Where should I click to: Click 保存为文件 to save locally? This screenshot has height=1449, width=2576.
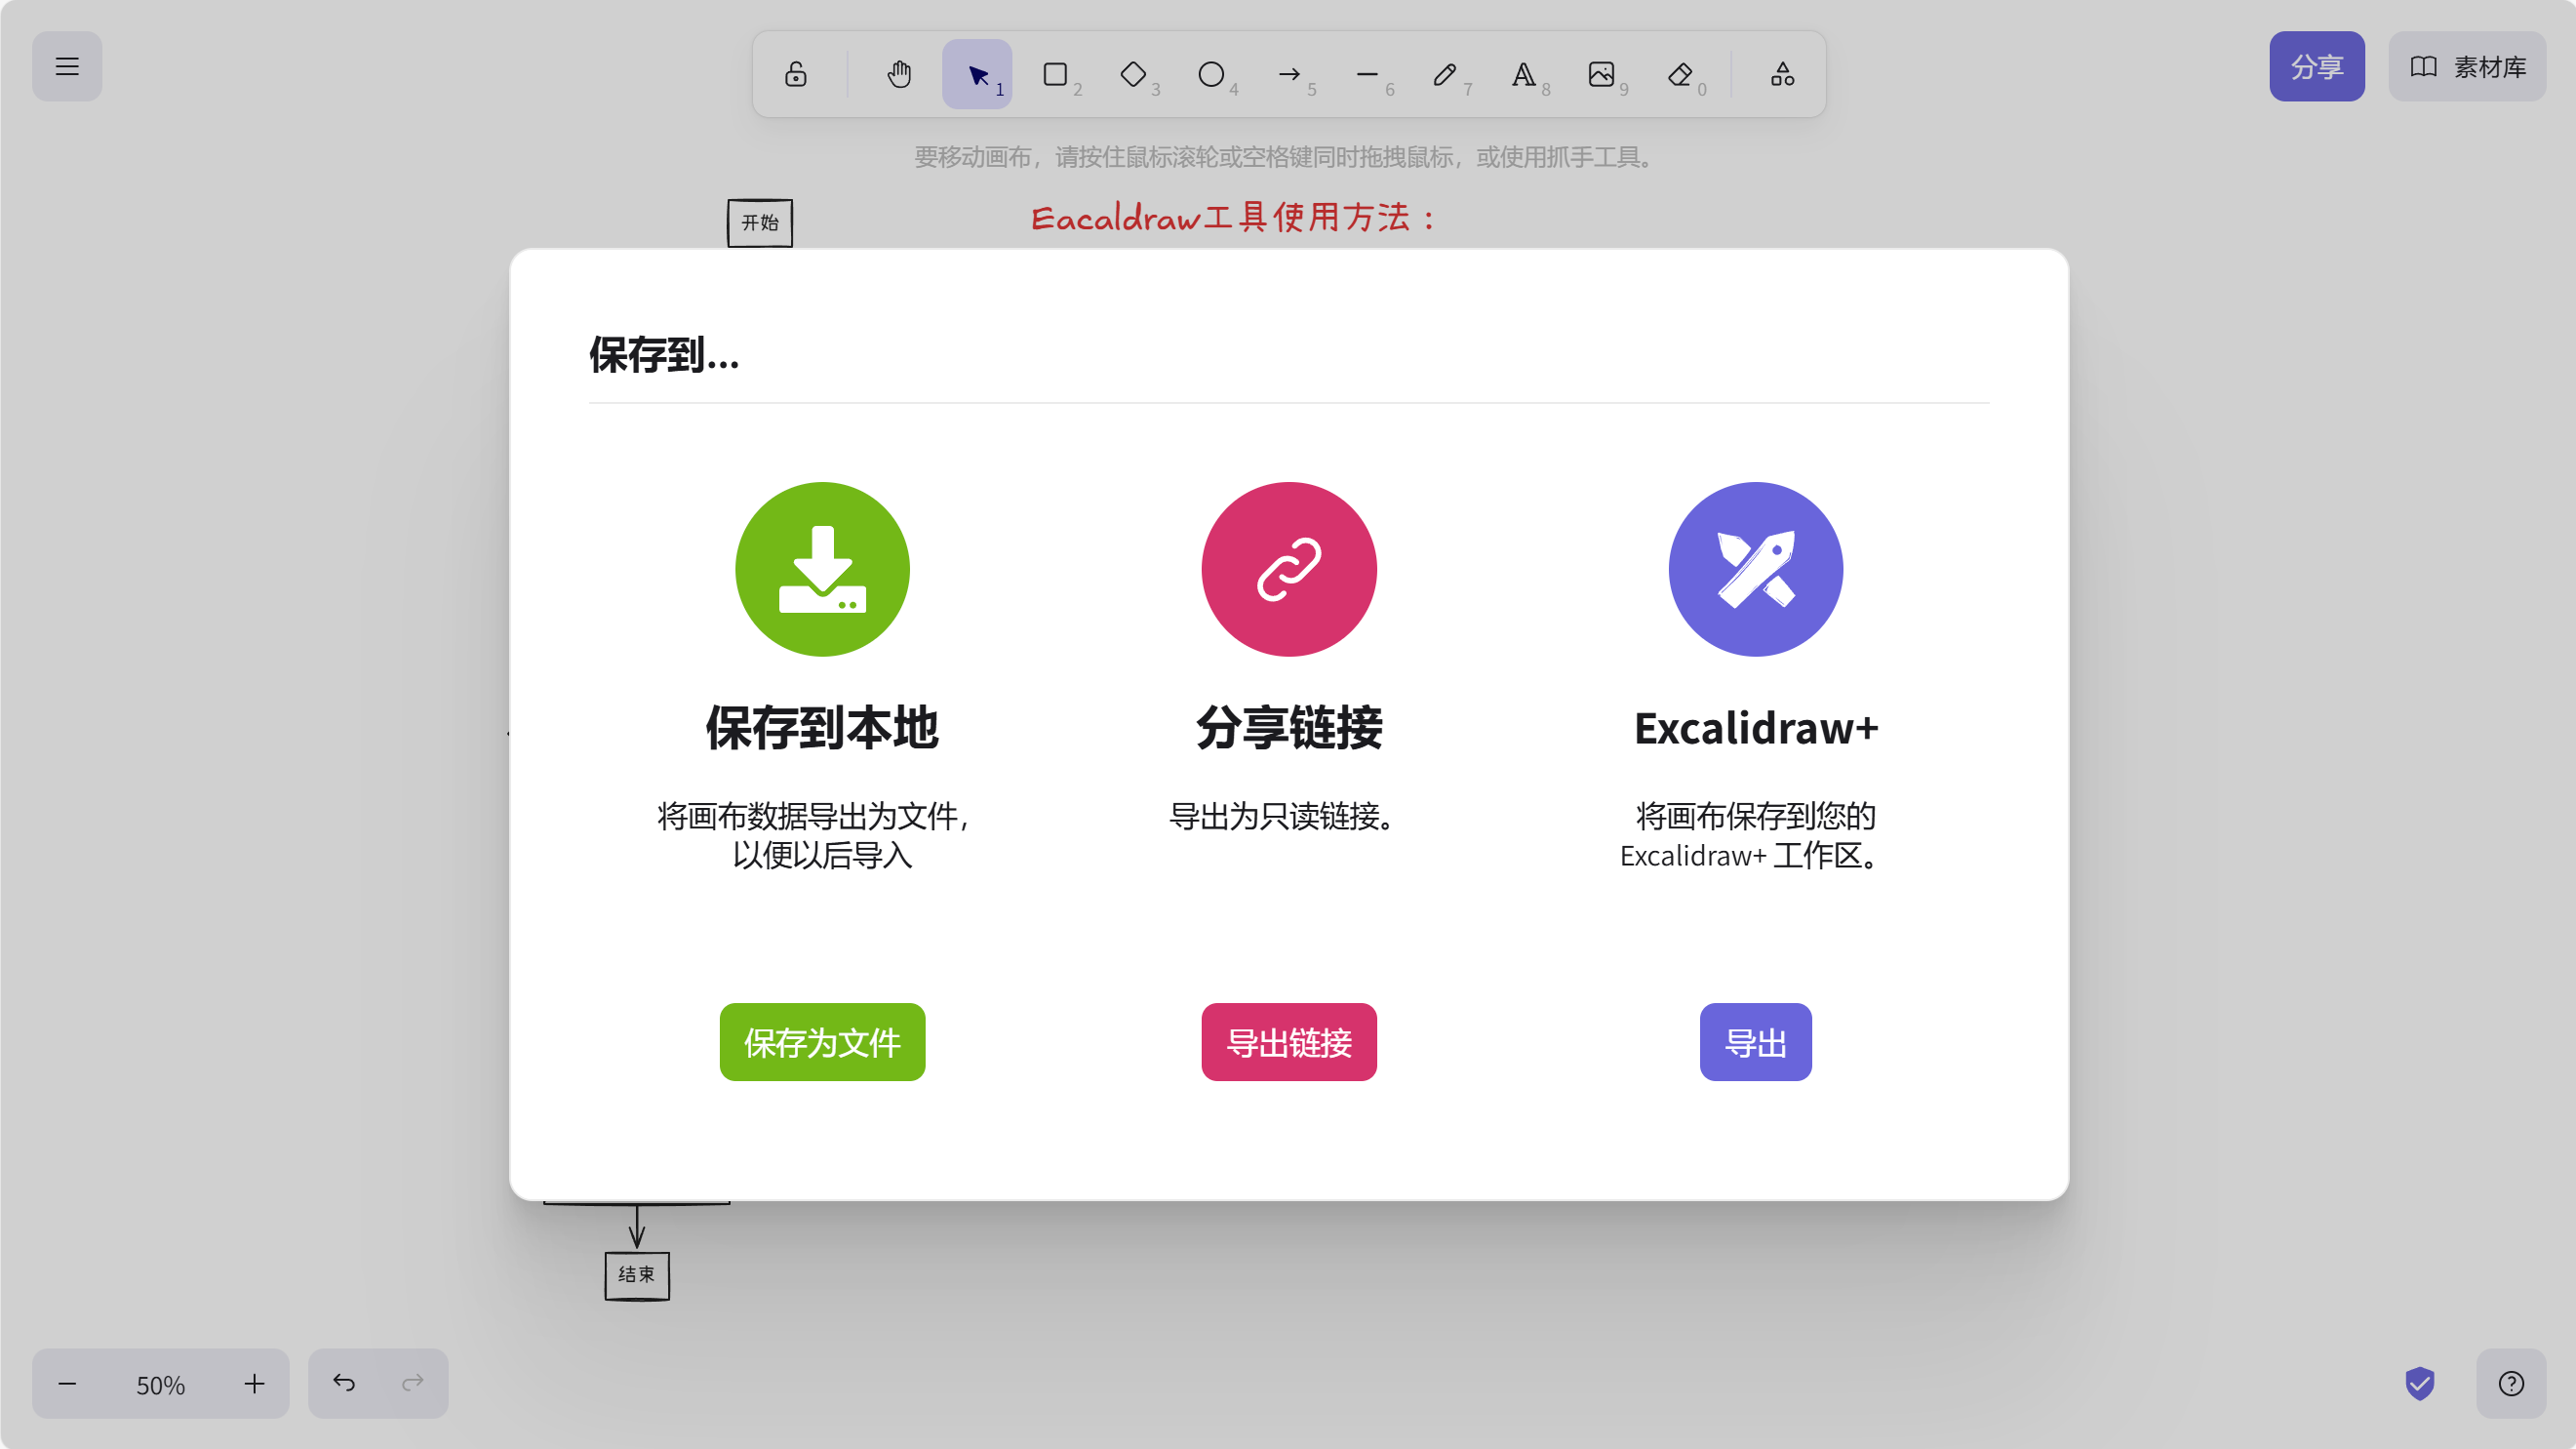pos(821,1042)
